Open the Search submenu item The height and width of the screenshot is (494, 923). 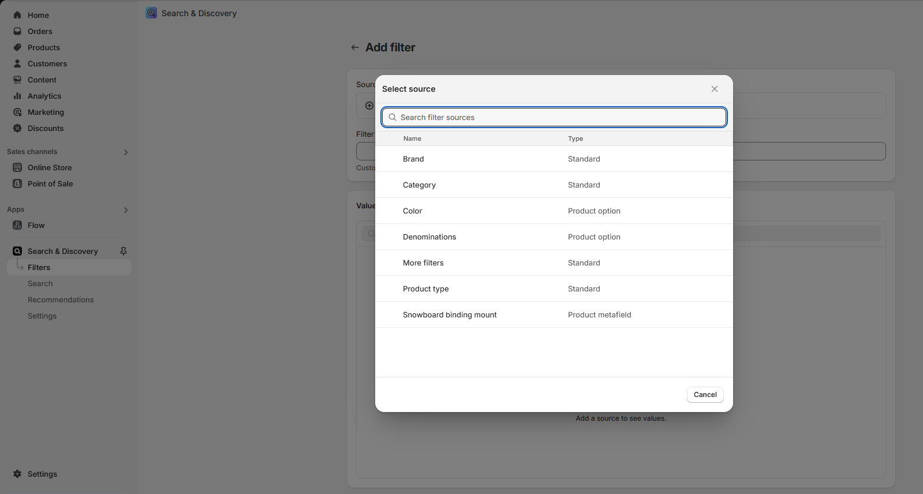click(40, 283)
